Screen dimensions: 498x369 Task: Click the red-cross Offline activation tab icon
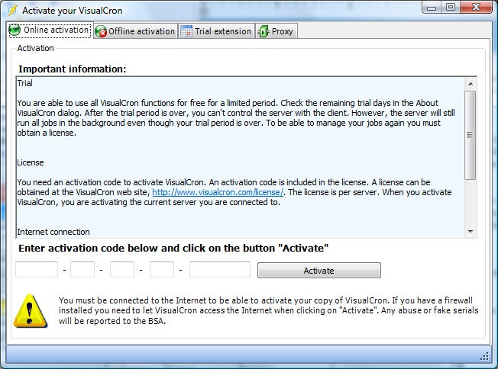click(x=101, y=31)
